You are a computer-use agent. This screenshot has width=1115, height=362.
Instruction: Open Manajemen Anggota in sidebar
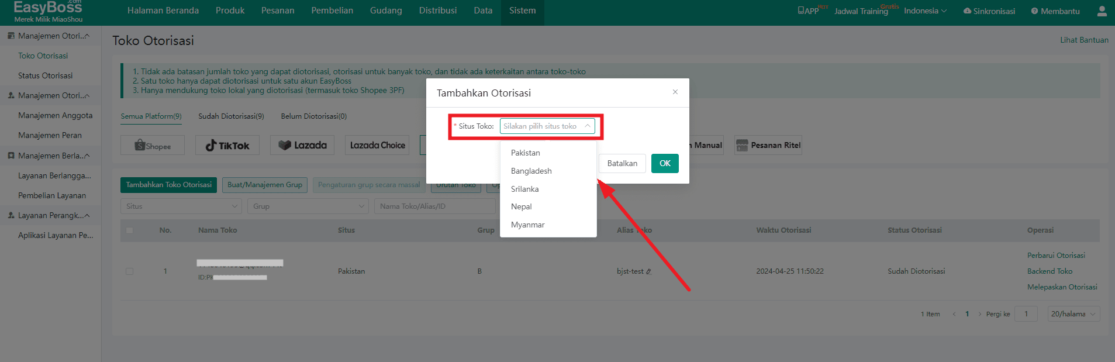coord(56,115)
